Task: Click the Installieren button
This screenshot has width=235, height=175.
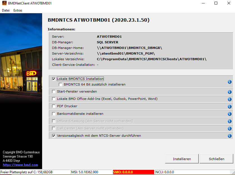Action: [x=182, y=159]
